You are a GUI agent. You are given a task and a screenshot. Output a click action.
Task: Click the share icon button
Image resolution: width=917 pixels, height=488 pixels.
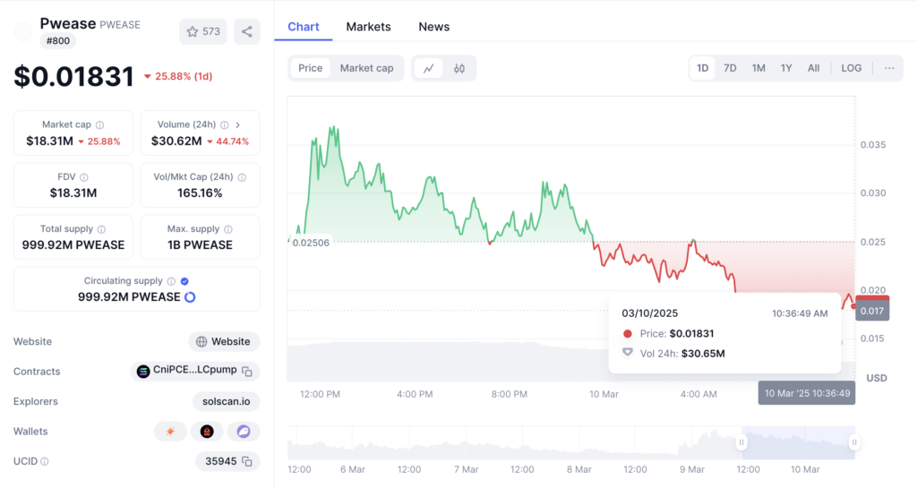247,31
